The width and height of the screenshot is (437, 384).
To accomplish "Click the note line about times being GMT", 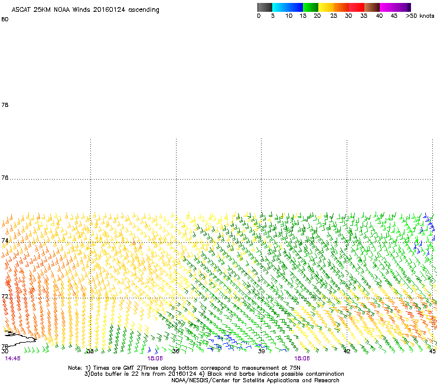I will point(184,368).
